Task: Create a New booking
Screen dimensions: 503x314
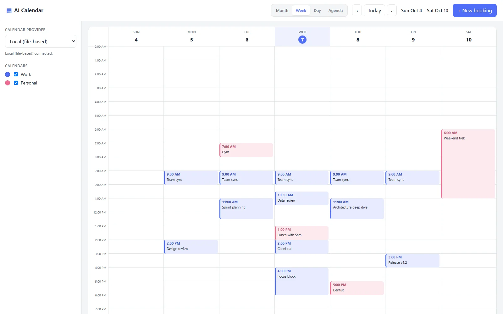Action: click(474, 10)
